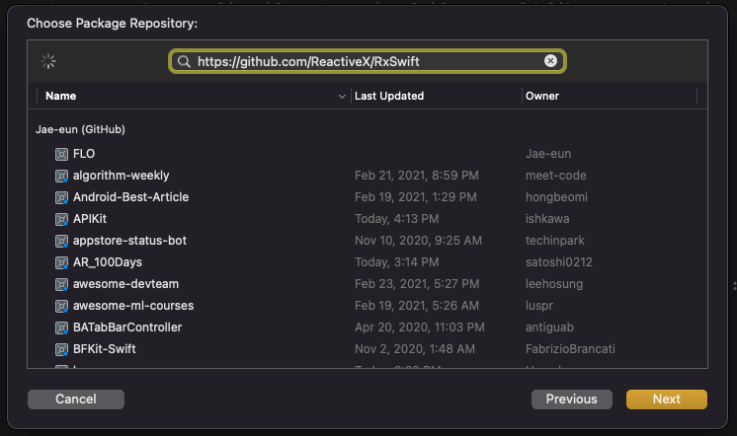Select the BFKit-Swift repository name

(105, 349)
